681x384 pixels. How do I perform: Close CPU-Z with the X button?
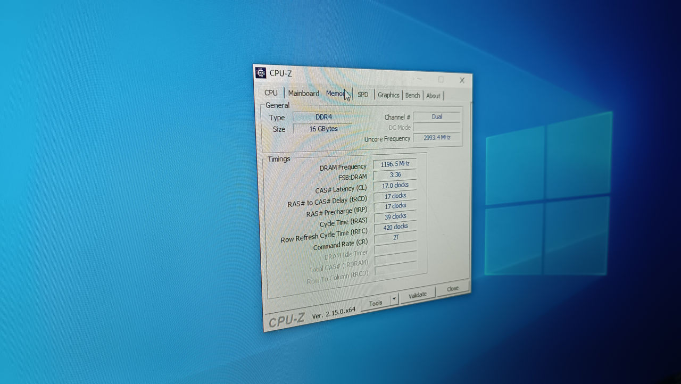(x=462, y=80)
